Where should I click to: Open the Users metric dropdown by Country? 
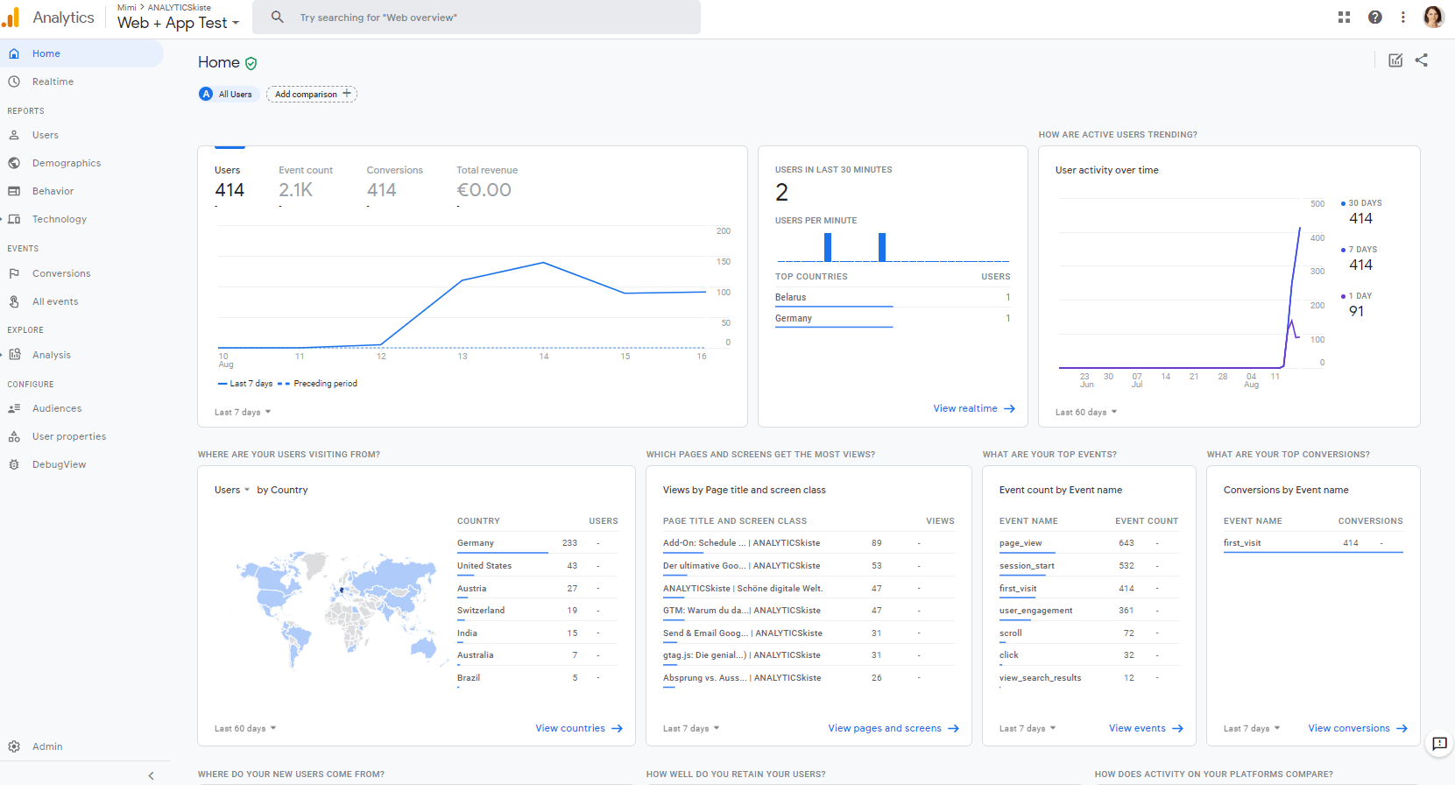click(x=232, y=490)
